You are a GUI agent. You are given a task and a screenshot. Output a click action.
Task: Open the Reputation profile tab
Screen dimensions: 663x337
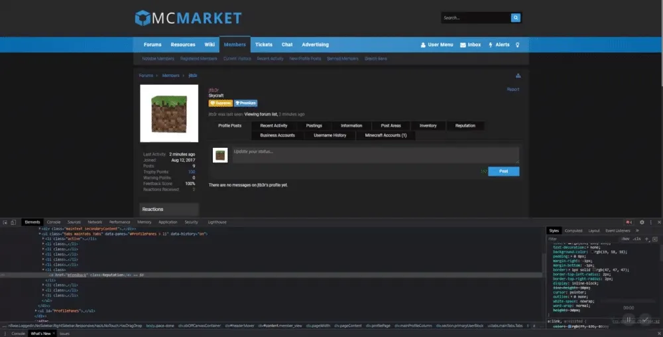coord(465,125)
